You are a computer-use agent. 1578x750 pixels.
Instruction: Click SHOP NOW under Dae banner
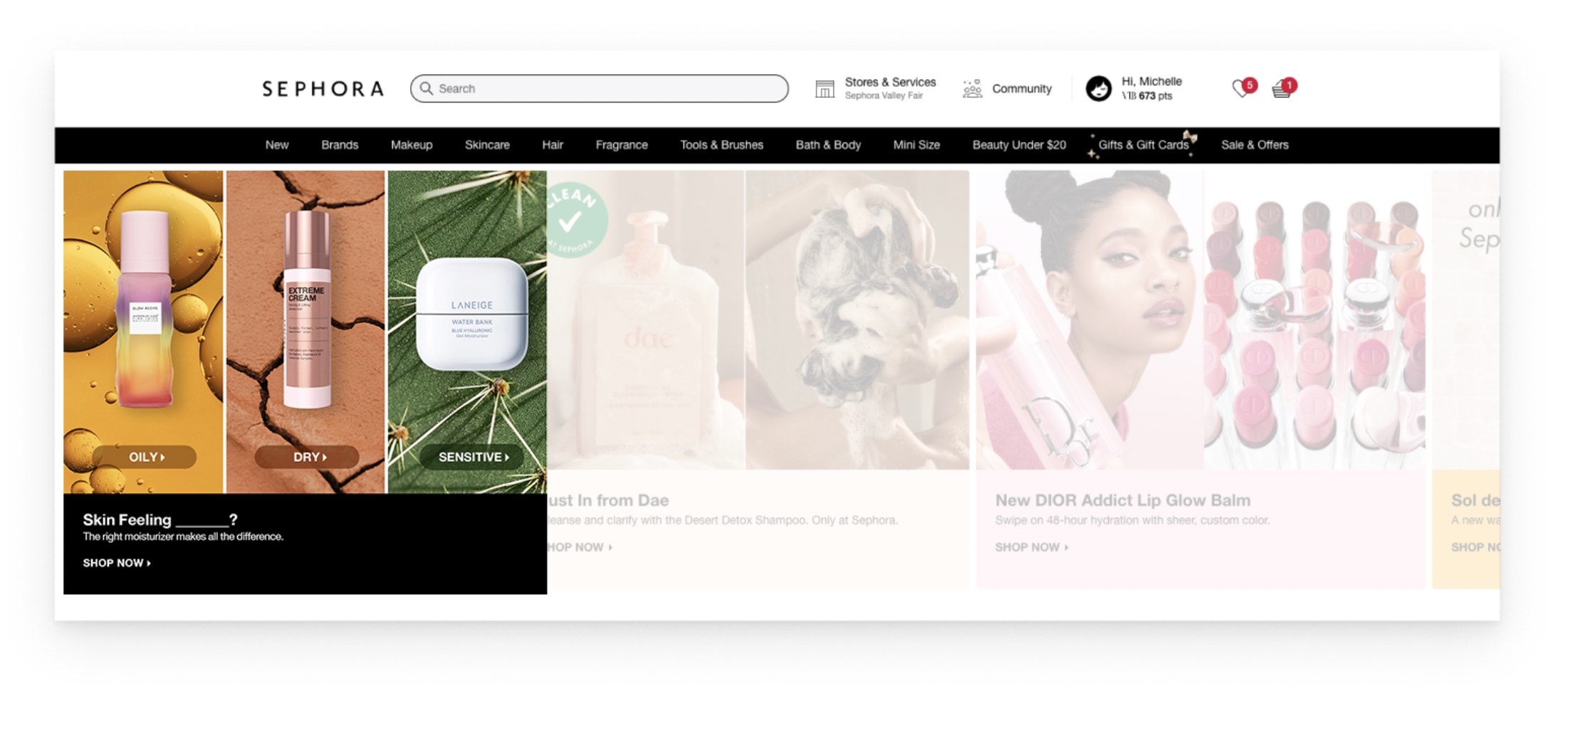click(x=580, y=547)
